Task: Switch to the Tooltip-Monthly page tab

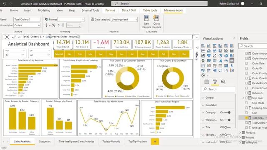Action: coord(111,142)
